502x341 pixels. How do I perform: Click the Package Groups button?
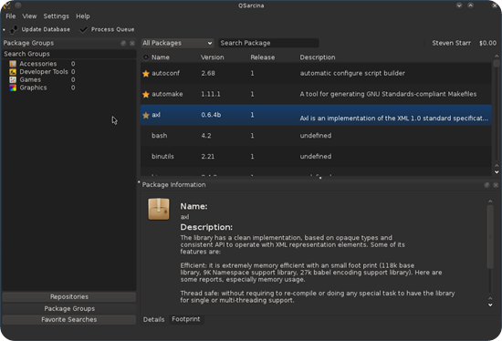[x=69, y=309]
